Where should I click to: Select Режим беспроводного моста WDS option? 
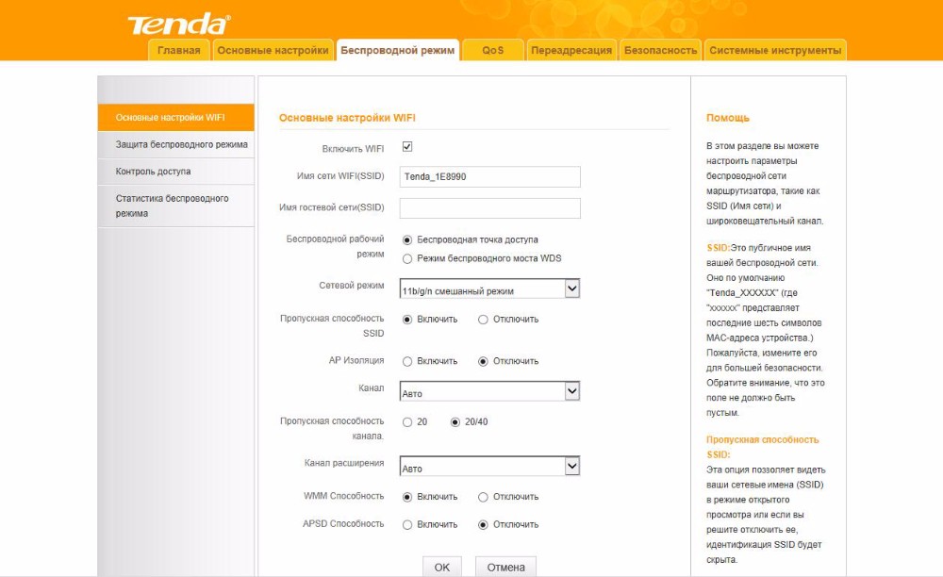click(x=407, y=258)
